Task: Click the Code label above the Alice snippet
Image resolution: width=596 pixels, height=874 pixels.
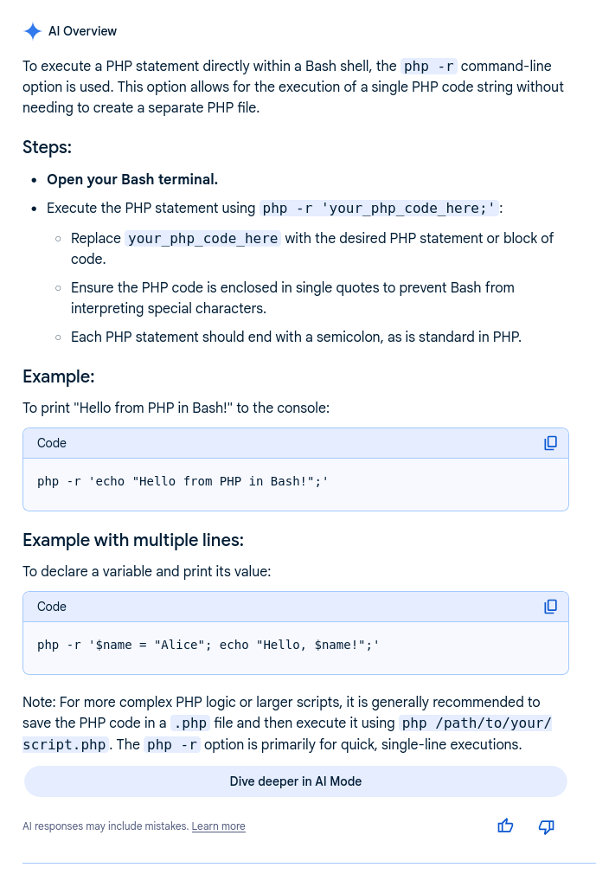Action: (x=52, y=607)
